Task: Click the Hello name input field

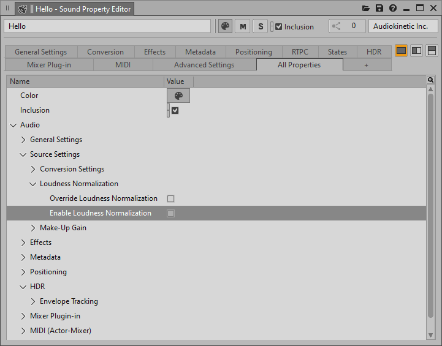Action: coord(107,26)
